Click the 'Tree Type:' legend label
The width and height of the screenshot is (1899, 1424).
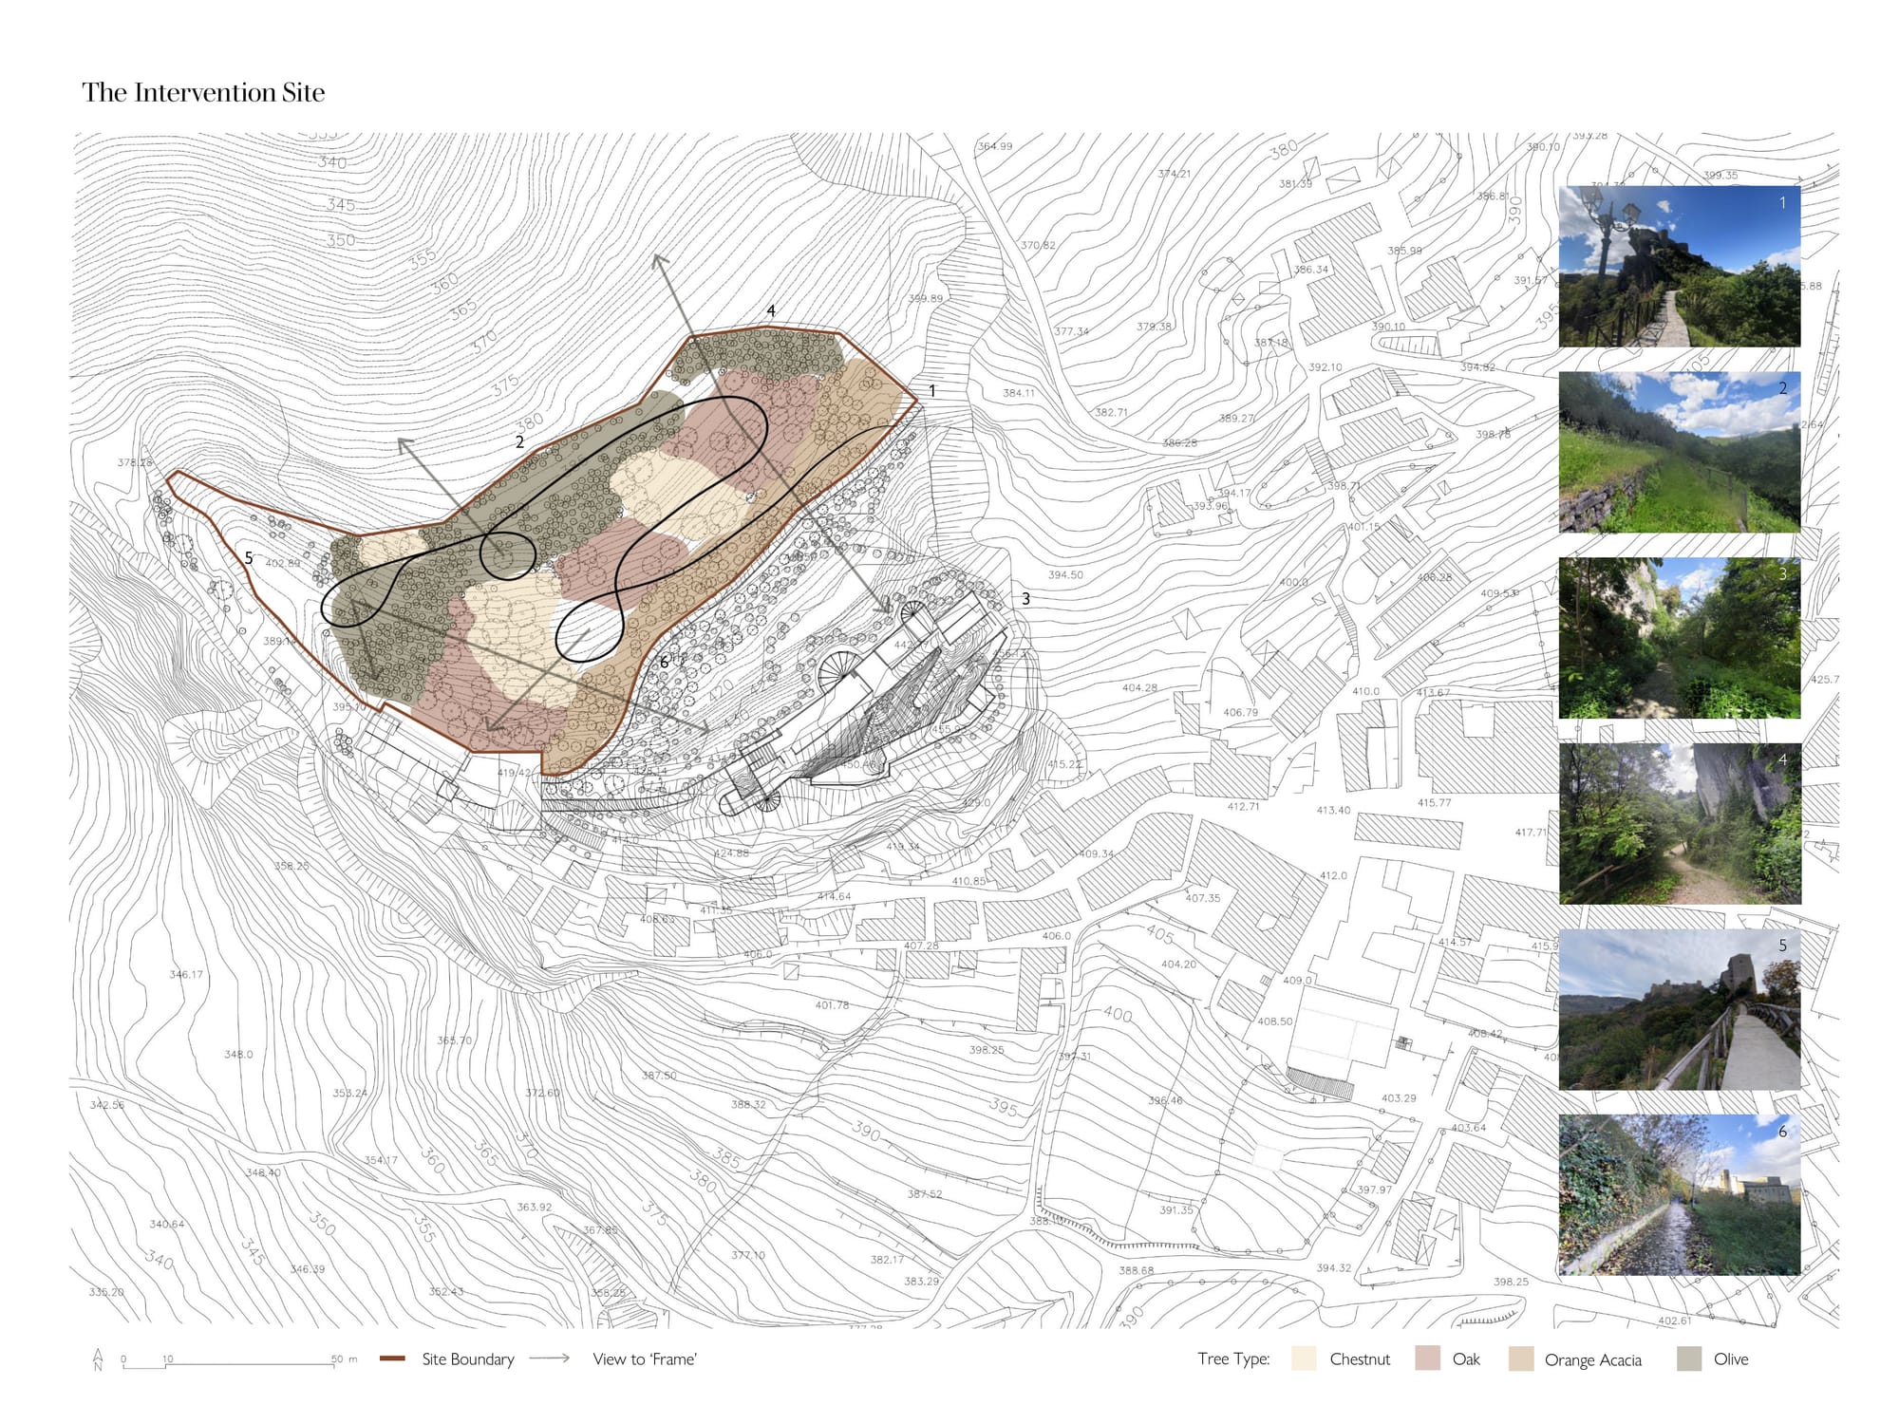(1233, 1358)
